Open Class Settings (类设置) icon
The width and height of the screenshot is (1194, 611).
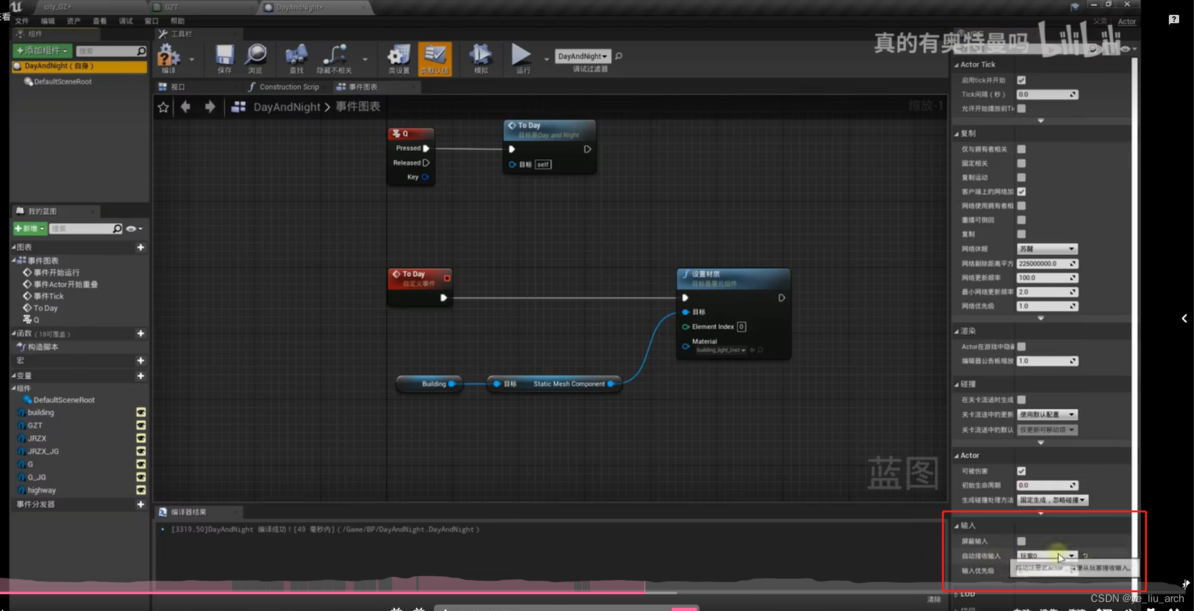(399, 55)
